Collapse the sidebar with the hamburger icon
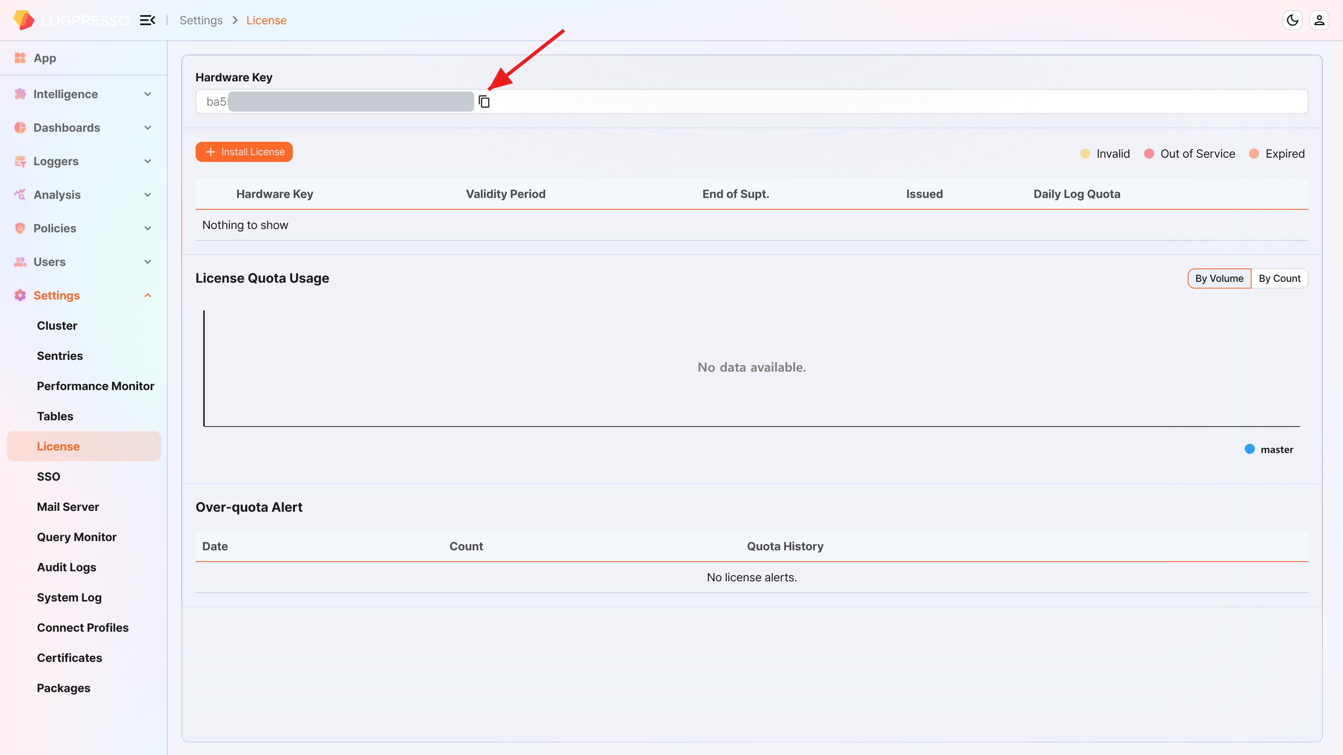 click(x=148, y=20)
